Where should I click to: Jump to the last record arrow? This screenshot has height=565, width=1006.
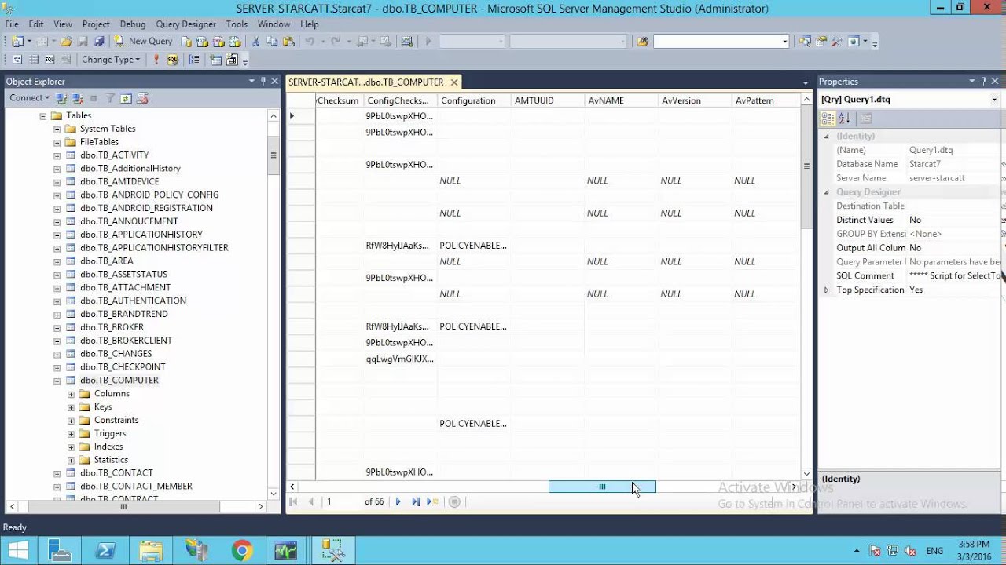[x=416, y=501]
